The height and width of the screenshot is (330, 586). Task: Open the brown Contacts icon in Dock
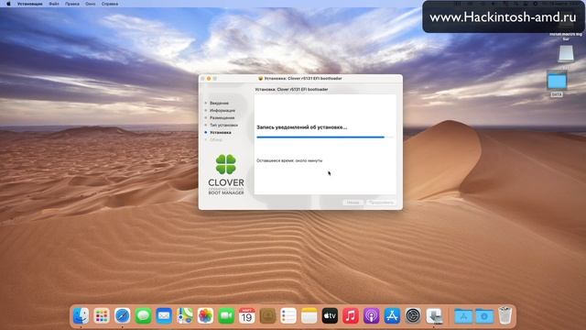coord(267,315)
